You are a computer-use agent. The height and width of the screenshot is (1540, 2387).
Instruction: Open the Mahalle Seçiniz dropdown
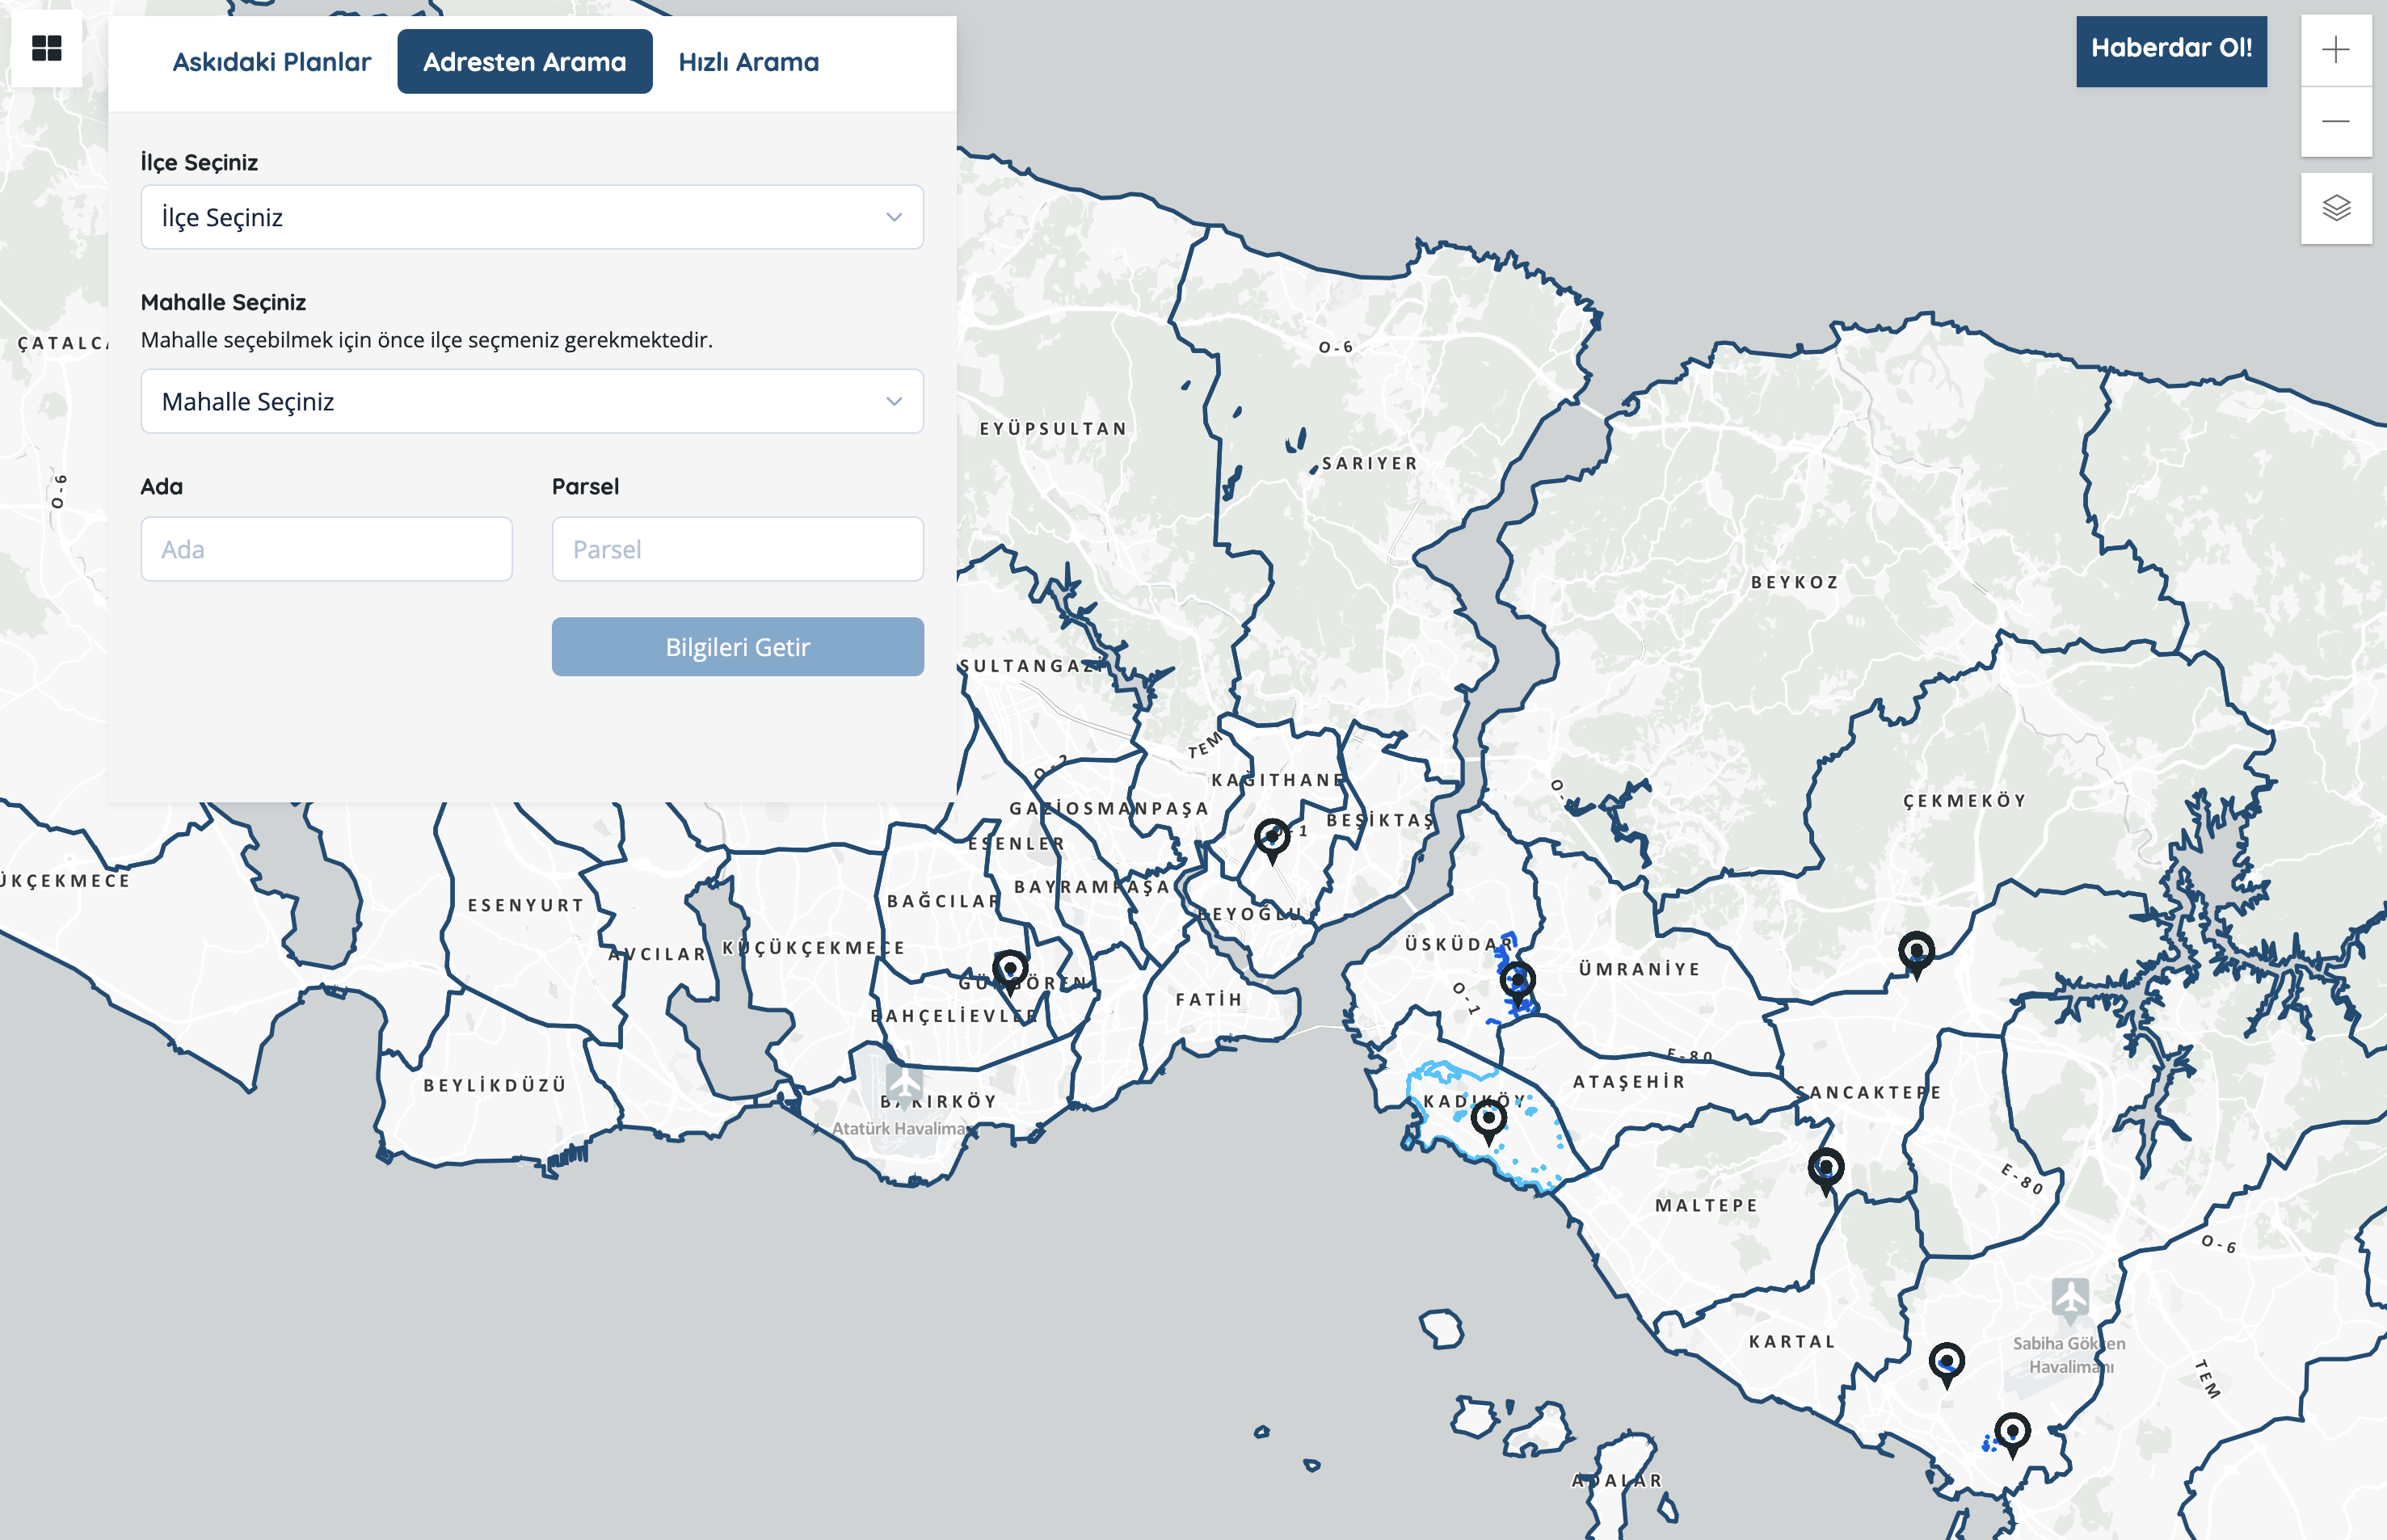tap(531, 401)
